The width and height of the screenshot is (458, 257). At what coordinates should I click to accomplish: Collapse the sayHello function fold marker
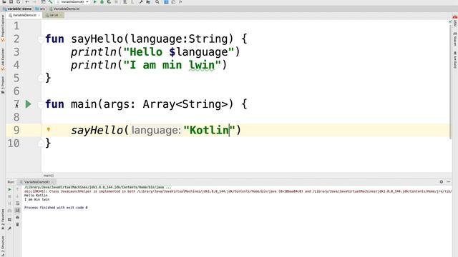point(41,39)
